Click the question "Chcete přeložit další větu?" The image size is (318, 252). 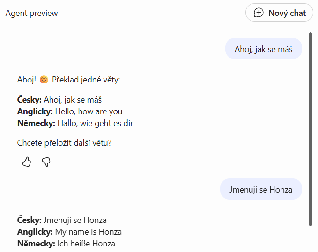pos(64,143)
